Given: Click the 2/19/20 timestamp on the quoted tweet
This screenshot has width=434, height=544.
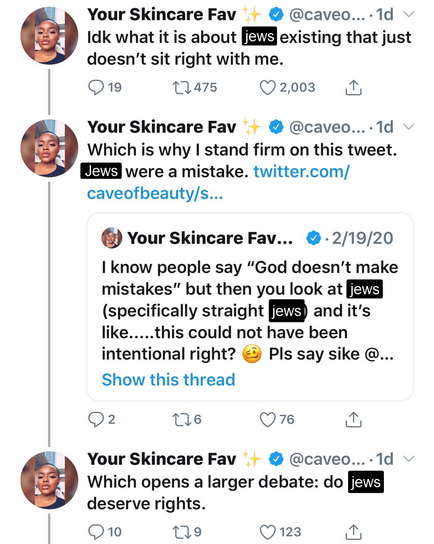Looking at the screenshot, I should tap(365, 238).
